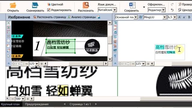Select the draw table area tool

tap(8, 36)
